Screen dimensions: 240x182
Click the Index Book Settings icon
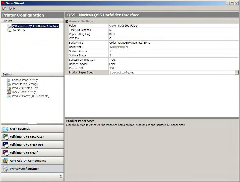point(9,92)
